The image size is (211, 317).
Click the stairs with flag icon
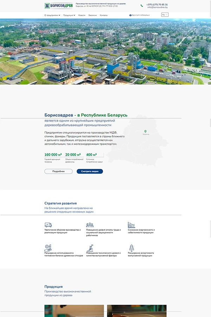90,248
